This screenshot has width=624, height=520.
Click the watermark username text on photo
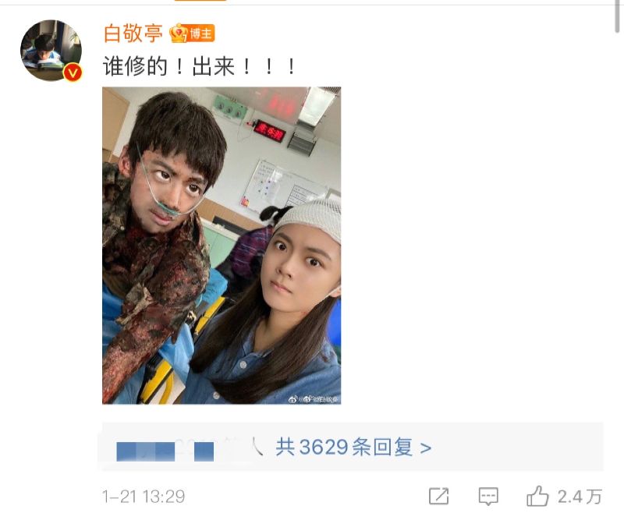pos(320,398)
